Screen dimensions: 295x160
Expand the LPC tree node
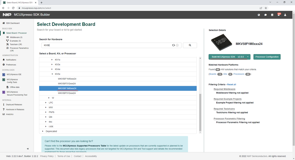click(46, 103)
